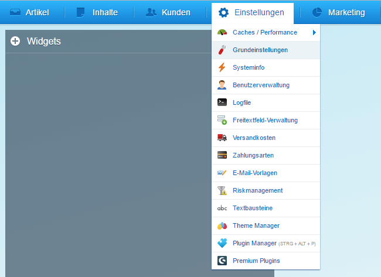This screenshot has width=381, height=277.
Task: Open Versandkosten entry
Action: 266,138
